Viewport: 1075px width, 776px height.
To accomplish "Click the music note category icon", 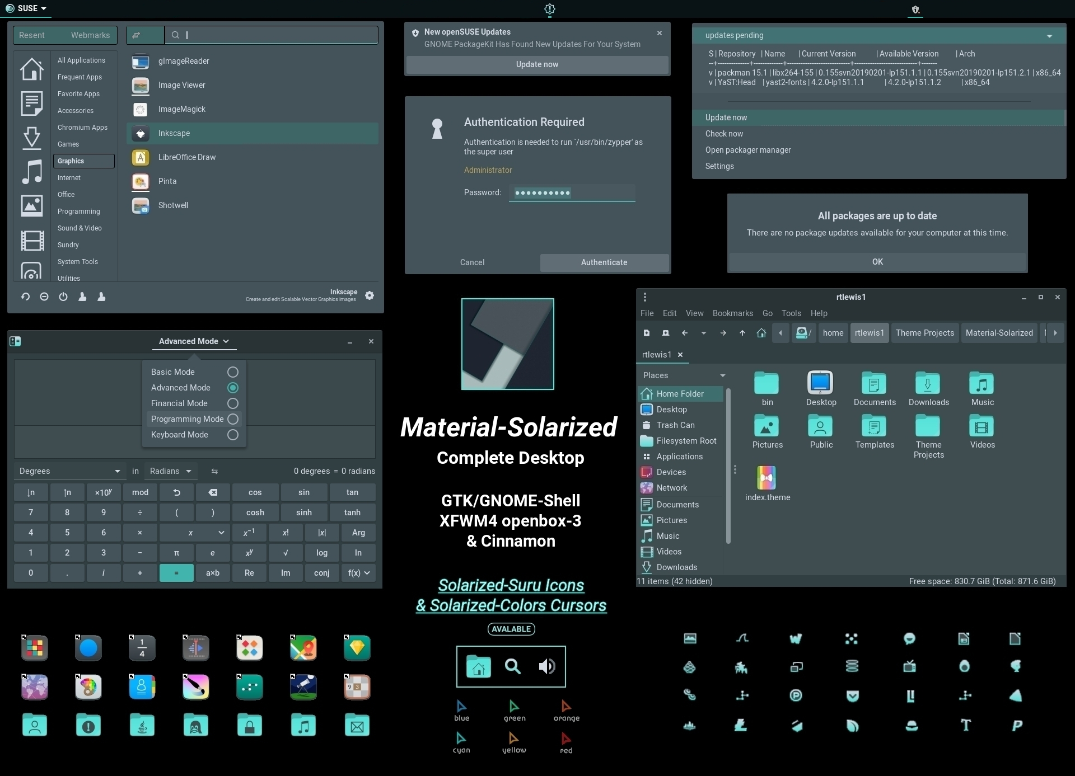I will click(32, 171).
